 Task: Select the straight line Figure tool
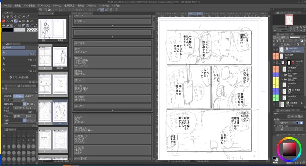pos(16,26)
